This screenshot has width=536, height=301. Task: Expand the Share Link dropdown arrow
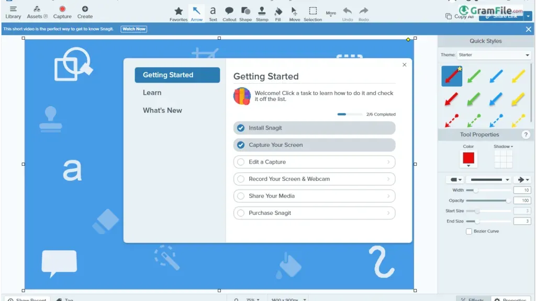pyautogui.click(x=528, y=16)
